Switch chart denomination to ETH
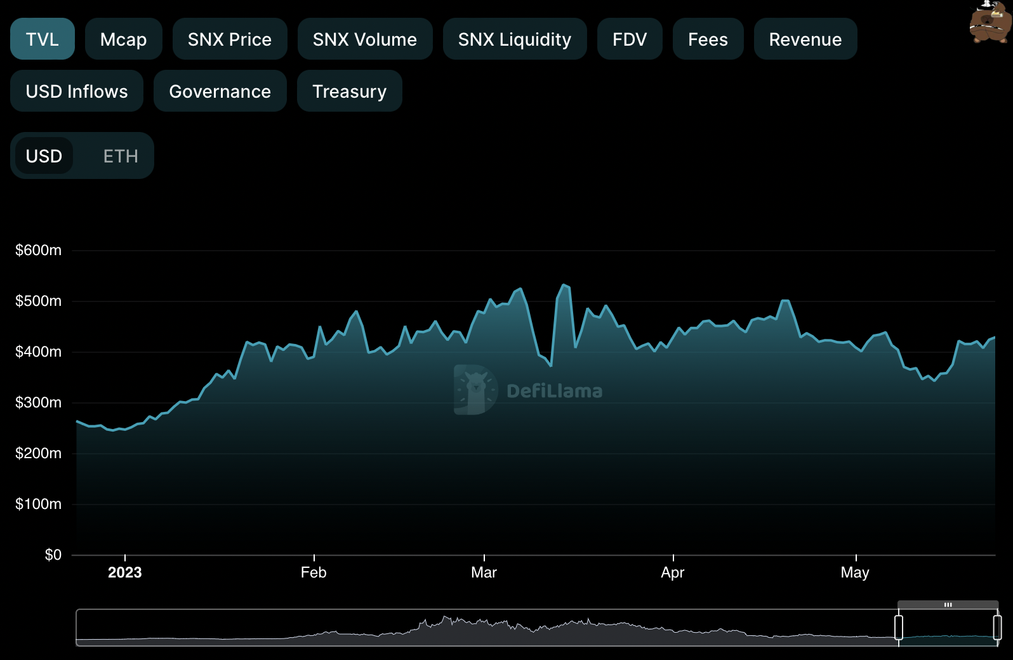Image resolution: width=1013 pixels, height=660 pixels. click(121, 155)
